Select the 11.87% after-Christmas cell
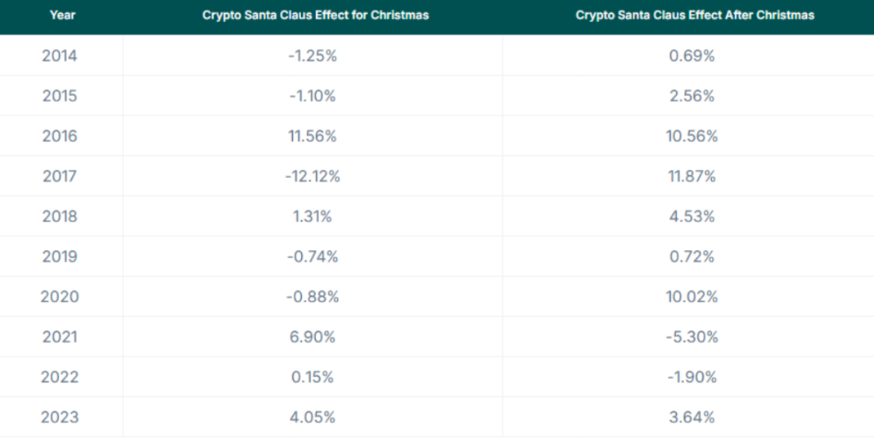The height and width of the screenshot is (442, 874). 692,176
